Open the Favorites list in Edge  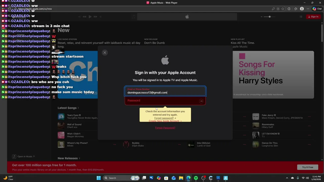click(x=296, y=9)
